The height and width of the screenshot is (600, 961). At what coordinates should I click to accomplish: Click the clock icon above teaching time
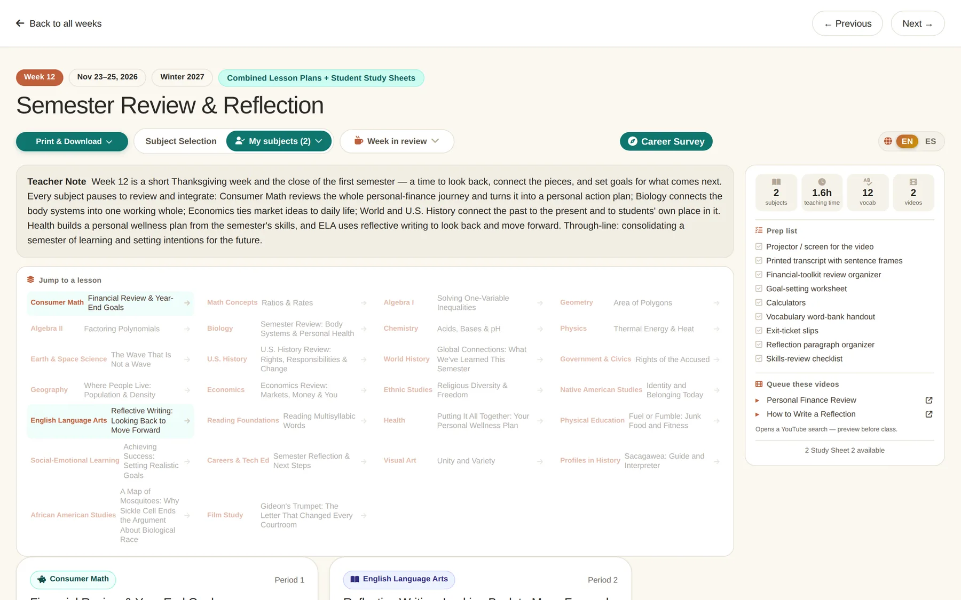point(822,182)
